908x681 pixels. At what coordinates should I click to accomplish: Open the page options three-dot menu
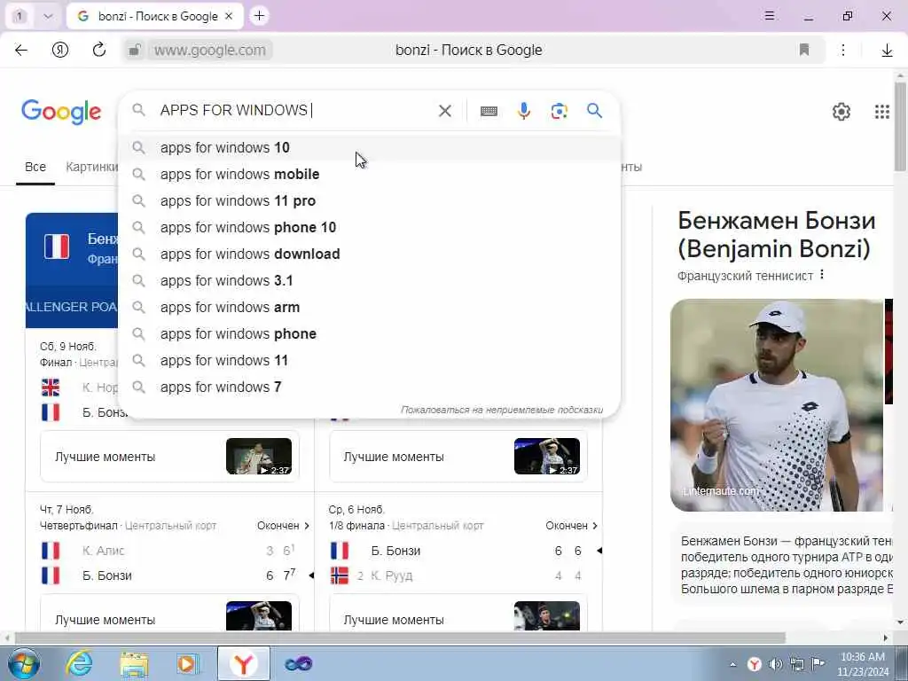click(x=843, y=50)
